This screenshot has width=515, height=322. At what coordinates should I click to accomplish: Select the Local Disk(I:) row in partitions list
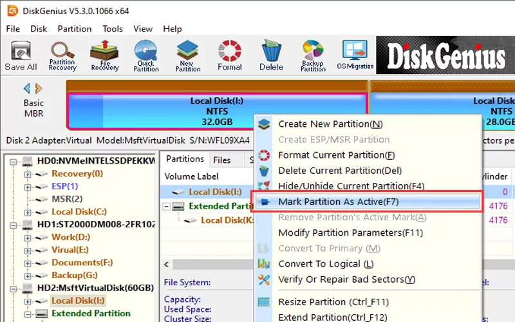[x=215, y=192]
